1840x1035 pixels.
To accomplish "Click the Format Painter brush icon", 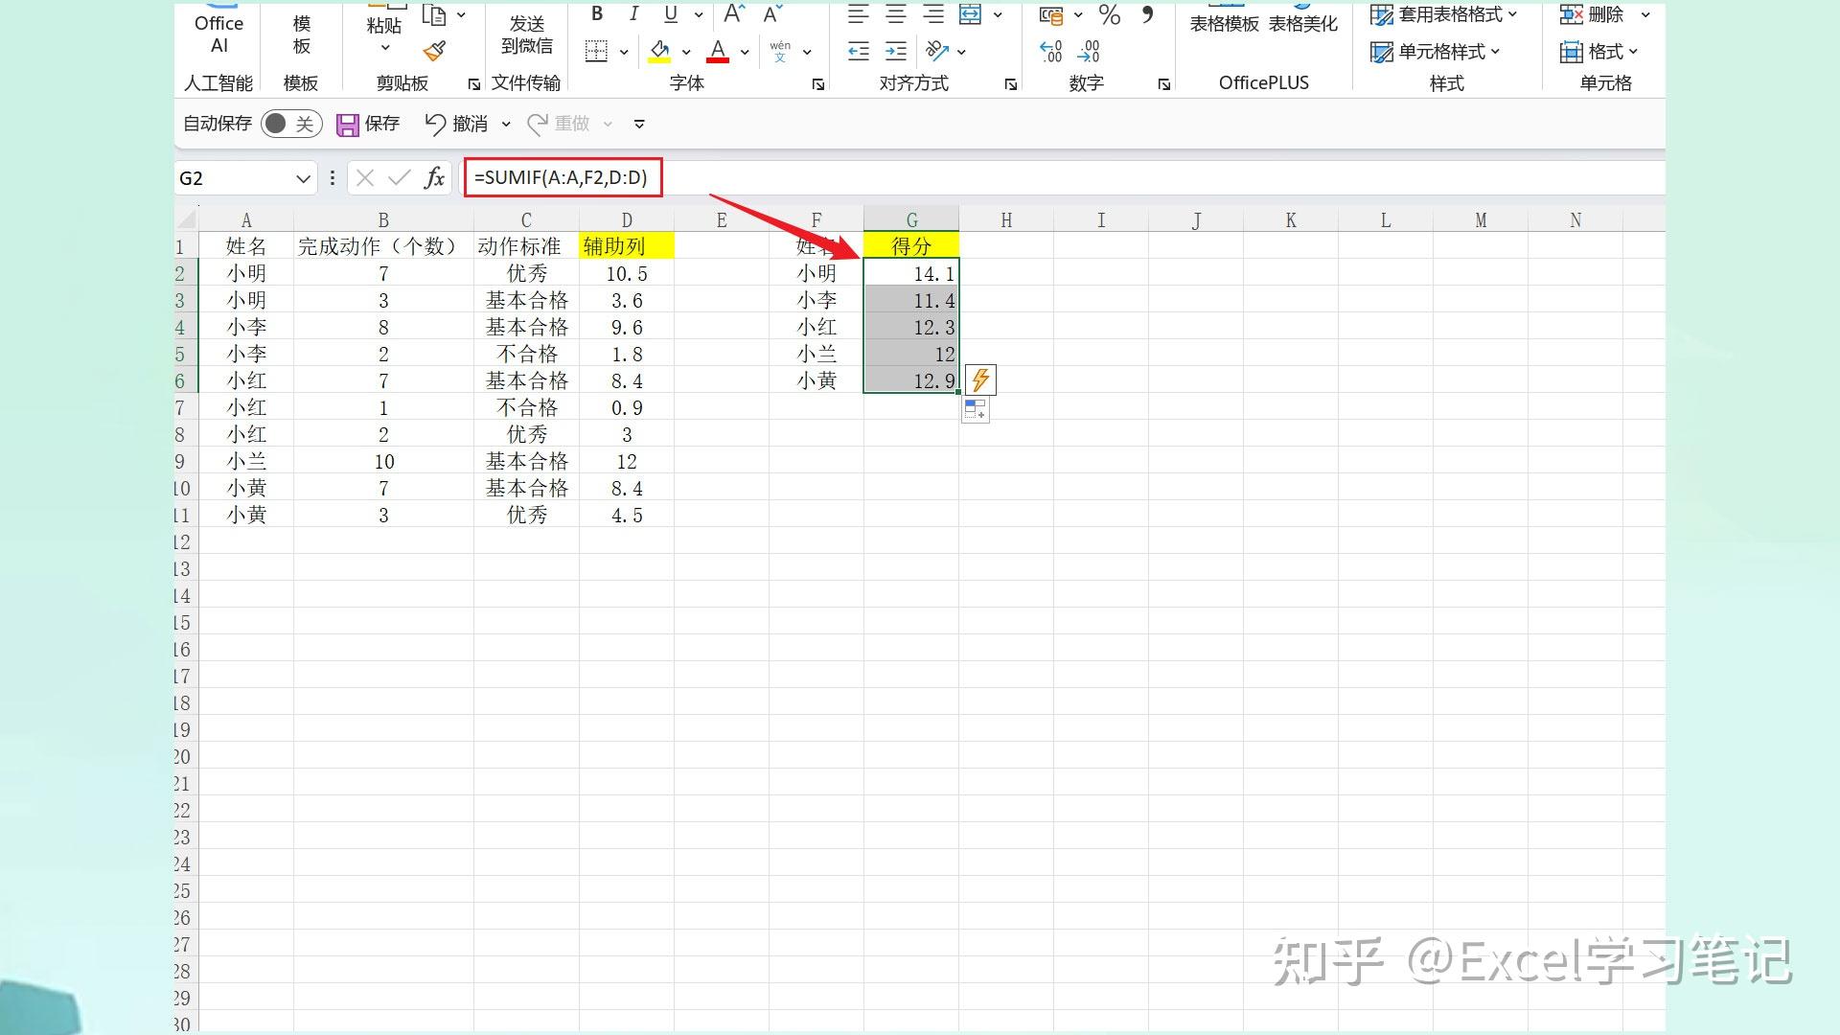I will 434,51.
